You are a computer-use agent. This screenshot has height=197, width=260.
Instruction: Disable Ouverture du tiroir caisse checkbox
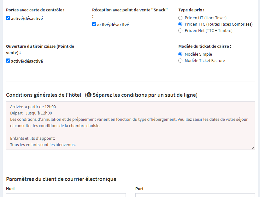8,61
